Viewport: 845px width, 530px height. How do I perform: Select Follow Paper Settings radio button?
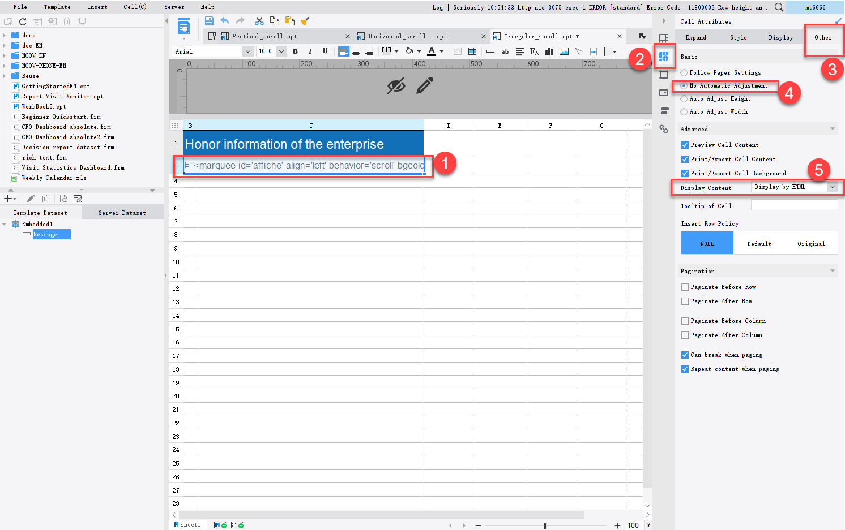click(x=684, y=72)
